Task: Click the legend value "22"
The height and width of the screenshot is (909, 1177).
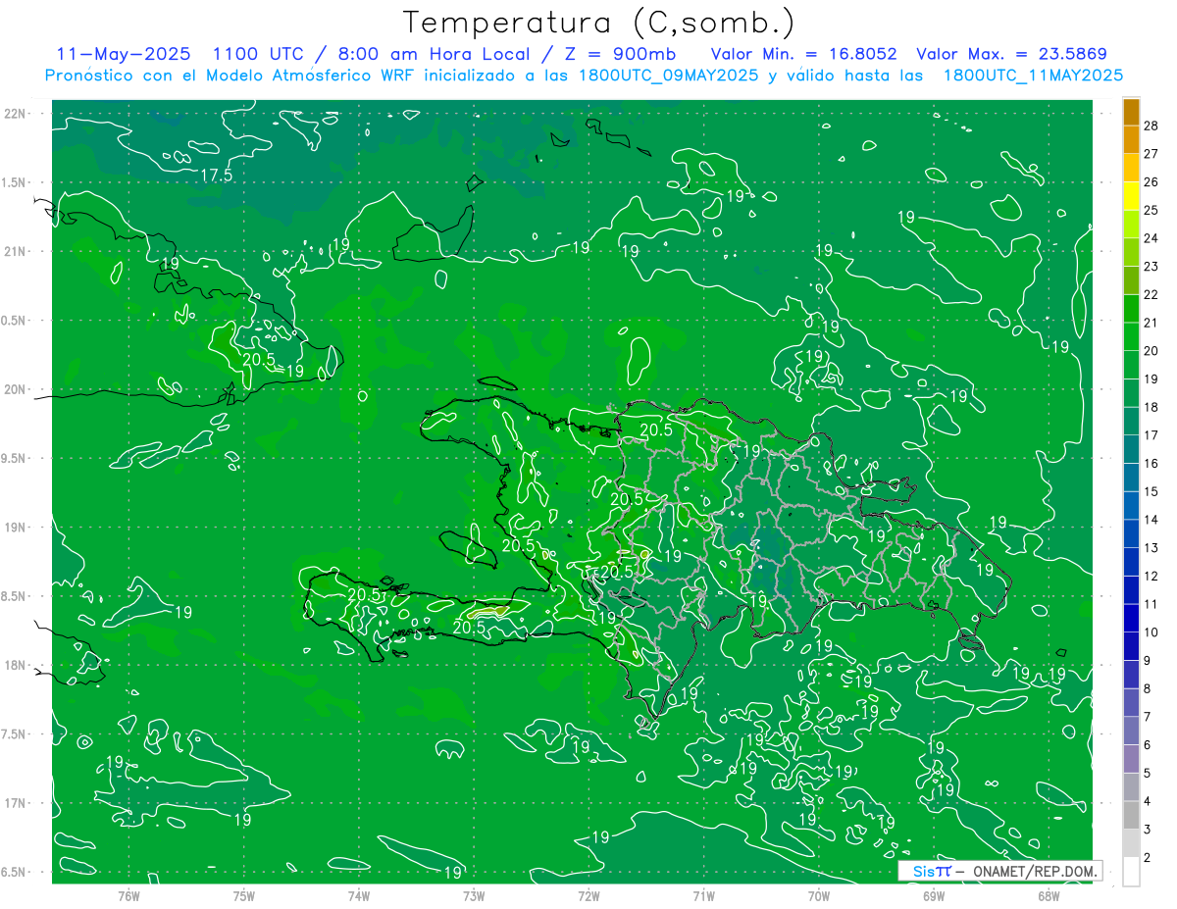Action: pyautogui.click(x=1151, y=294)
